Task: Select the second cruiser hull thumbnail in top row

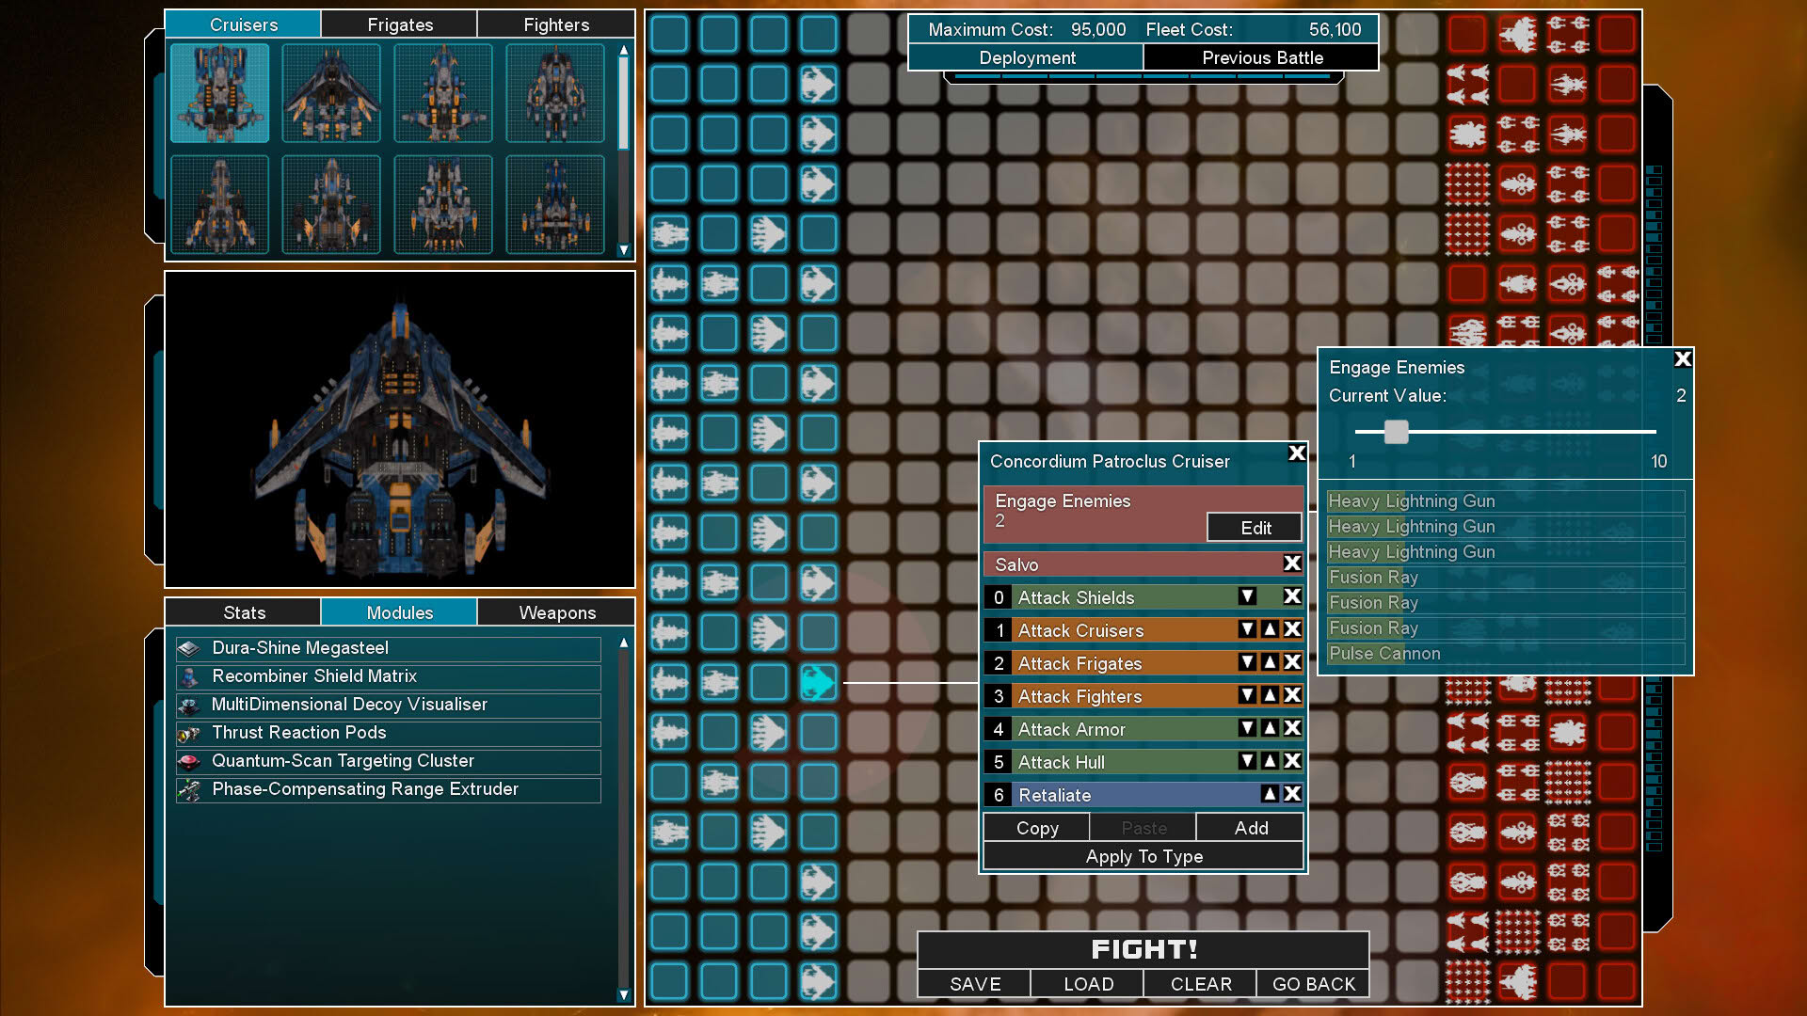Action: pyautogui.click(x=331, y=93)
